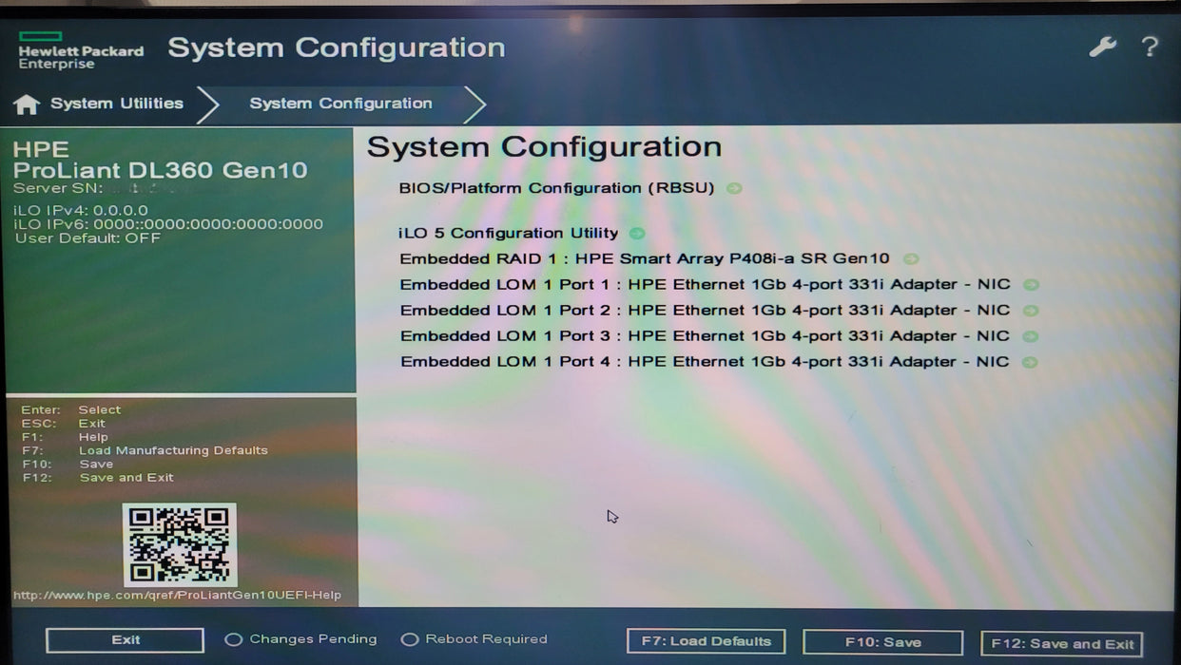The width and height of the screenshot is (1181, 665).
Task: Click the F10: Save hint in sidebar
Action: coord(68,465)
